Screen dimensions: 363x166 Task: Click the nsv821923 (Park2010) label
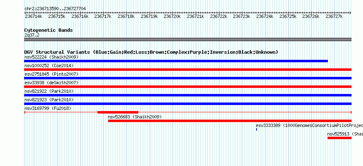click(x=49, y=100)
